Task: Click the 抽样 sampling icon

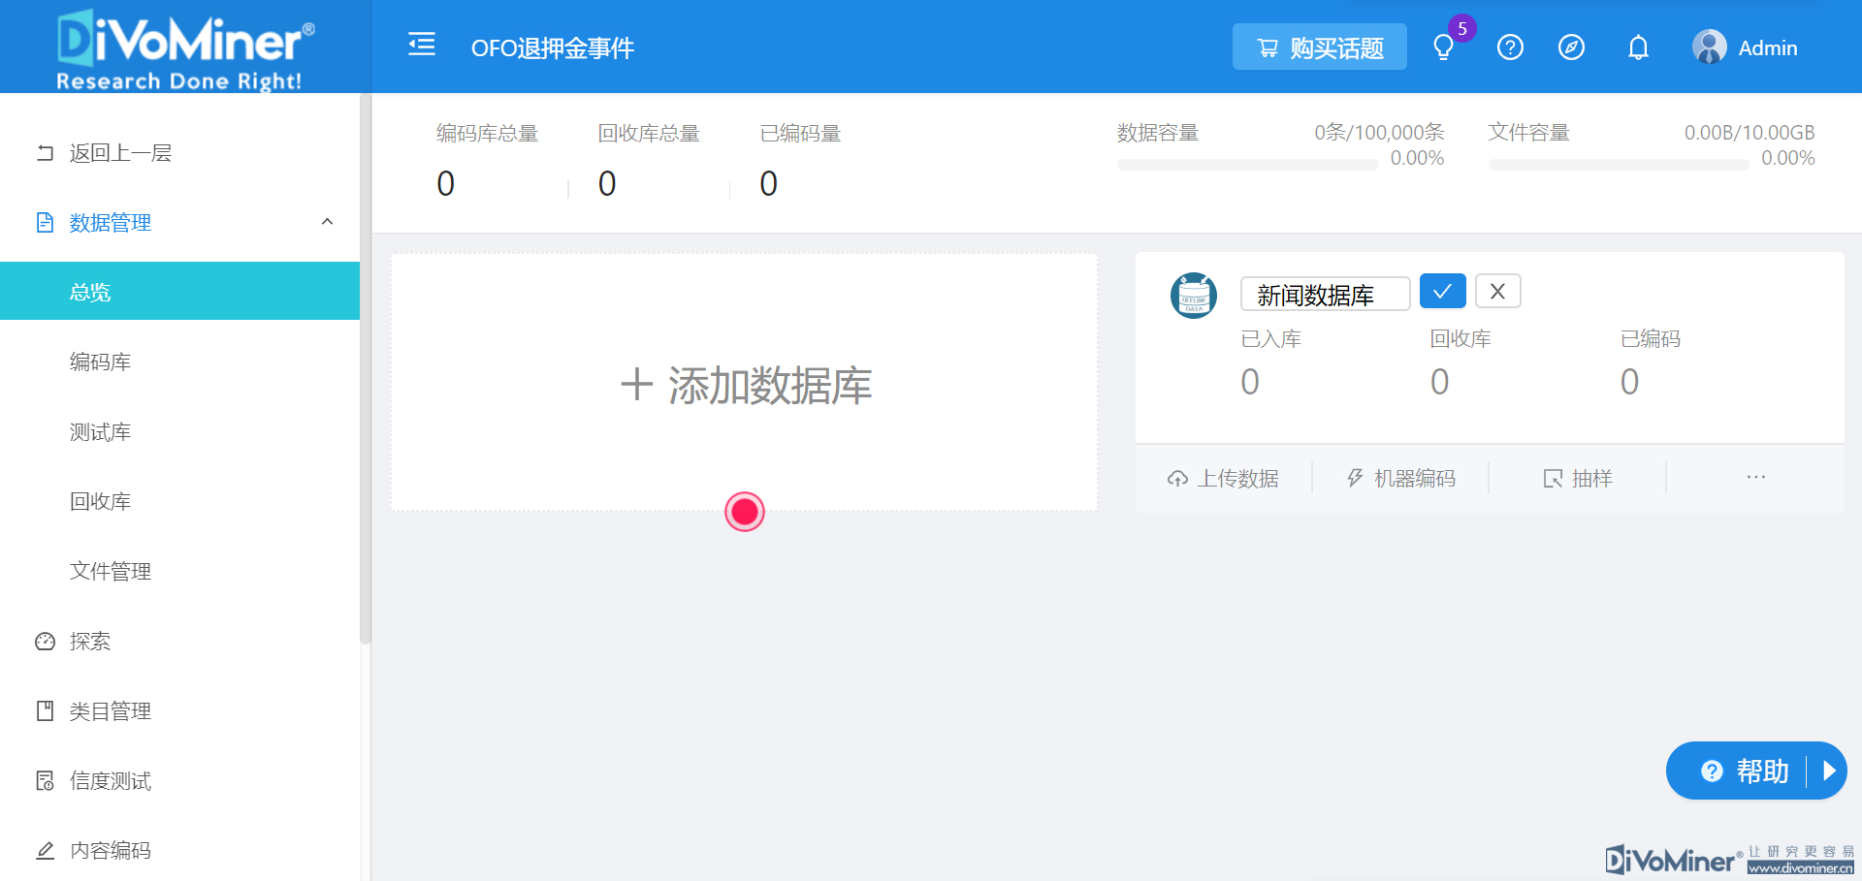Action: click(1551, 477)
